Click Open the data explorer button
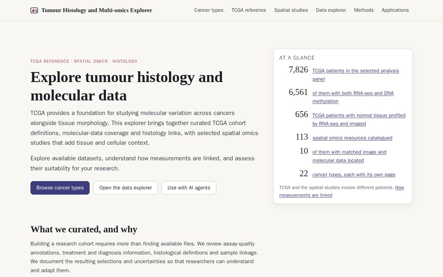The image size is (443, 277). (x=126, y=188)
